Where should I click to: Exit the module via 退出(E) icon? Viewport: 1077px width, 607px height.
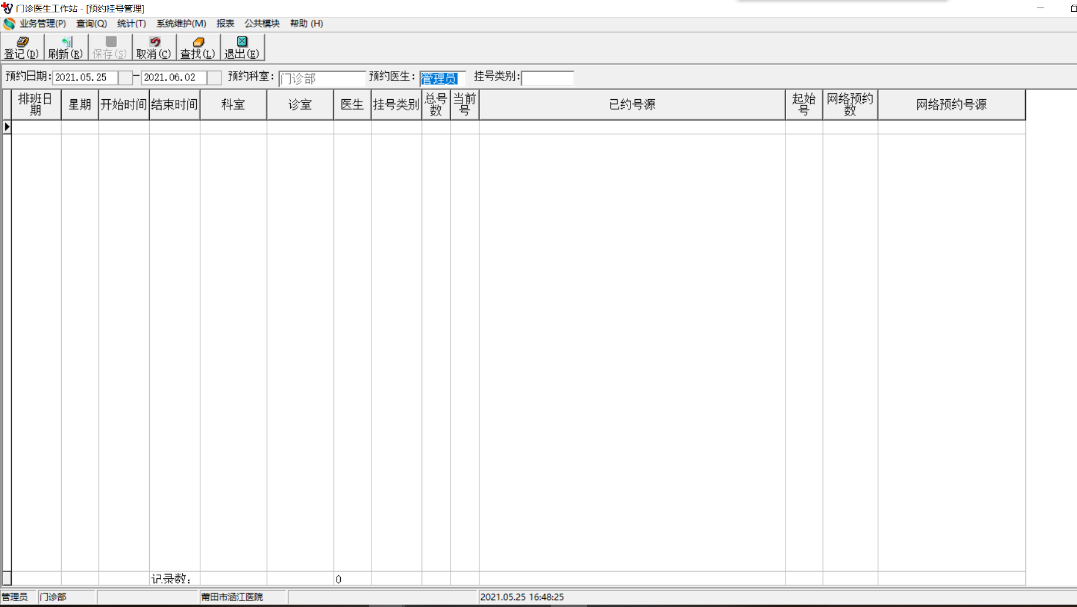tap(242, 47)
